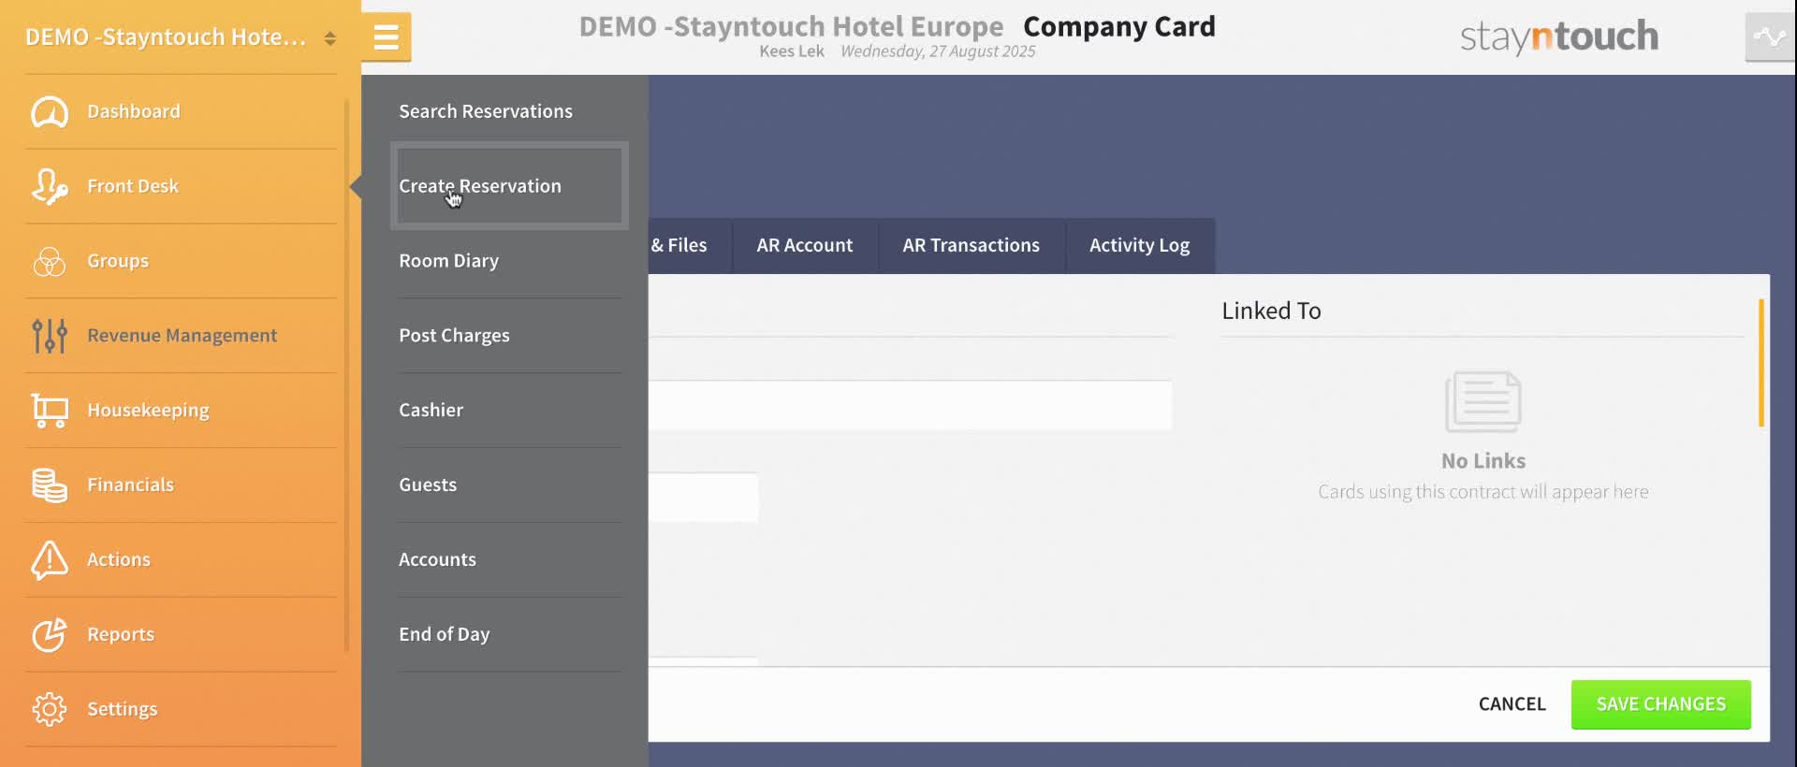Viewport: 1797px width, 767px height.
Task: Click the No Links text
Action: tap(1483, 461)
